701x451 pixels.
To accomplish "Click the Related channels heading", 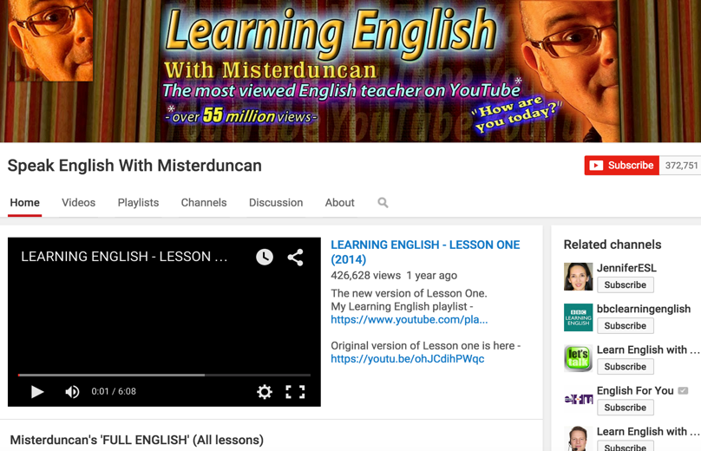I will tap(612, 245).
